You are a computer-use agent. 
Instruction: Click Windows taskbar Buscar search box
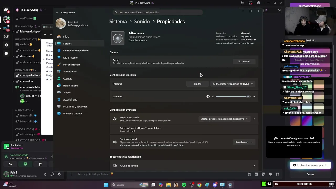pos(130,185)
